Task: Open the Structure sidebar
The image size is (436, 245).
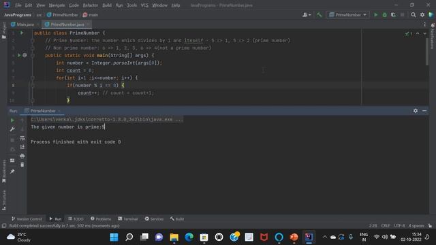Action: (x=4, y=200)
